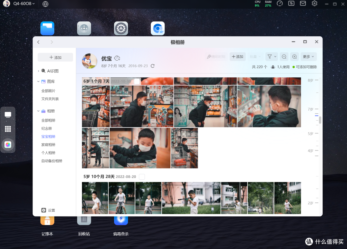Click the 共 220 个 count text

[x=260, y=67]
